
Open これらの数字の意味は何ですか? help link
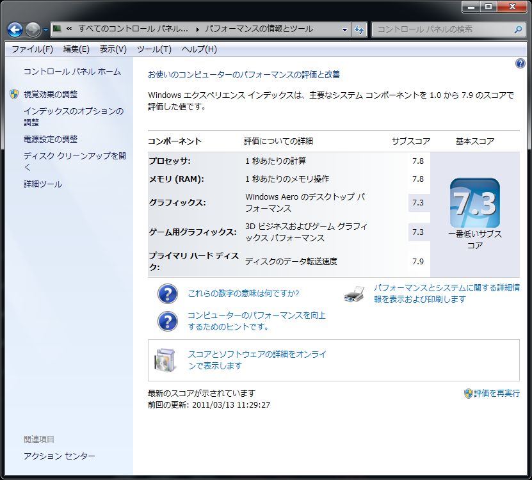(x=243, y=294)
